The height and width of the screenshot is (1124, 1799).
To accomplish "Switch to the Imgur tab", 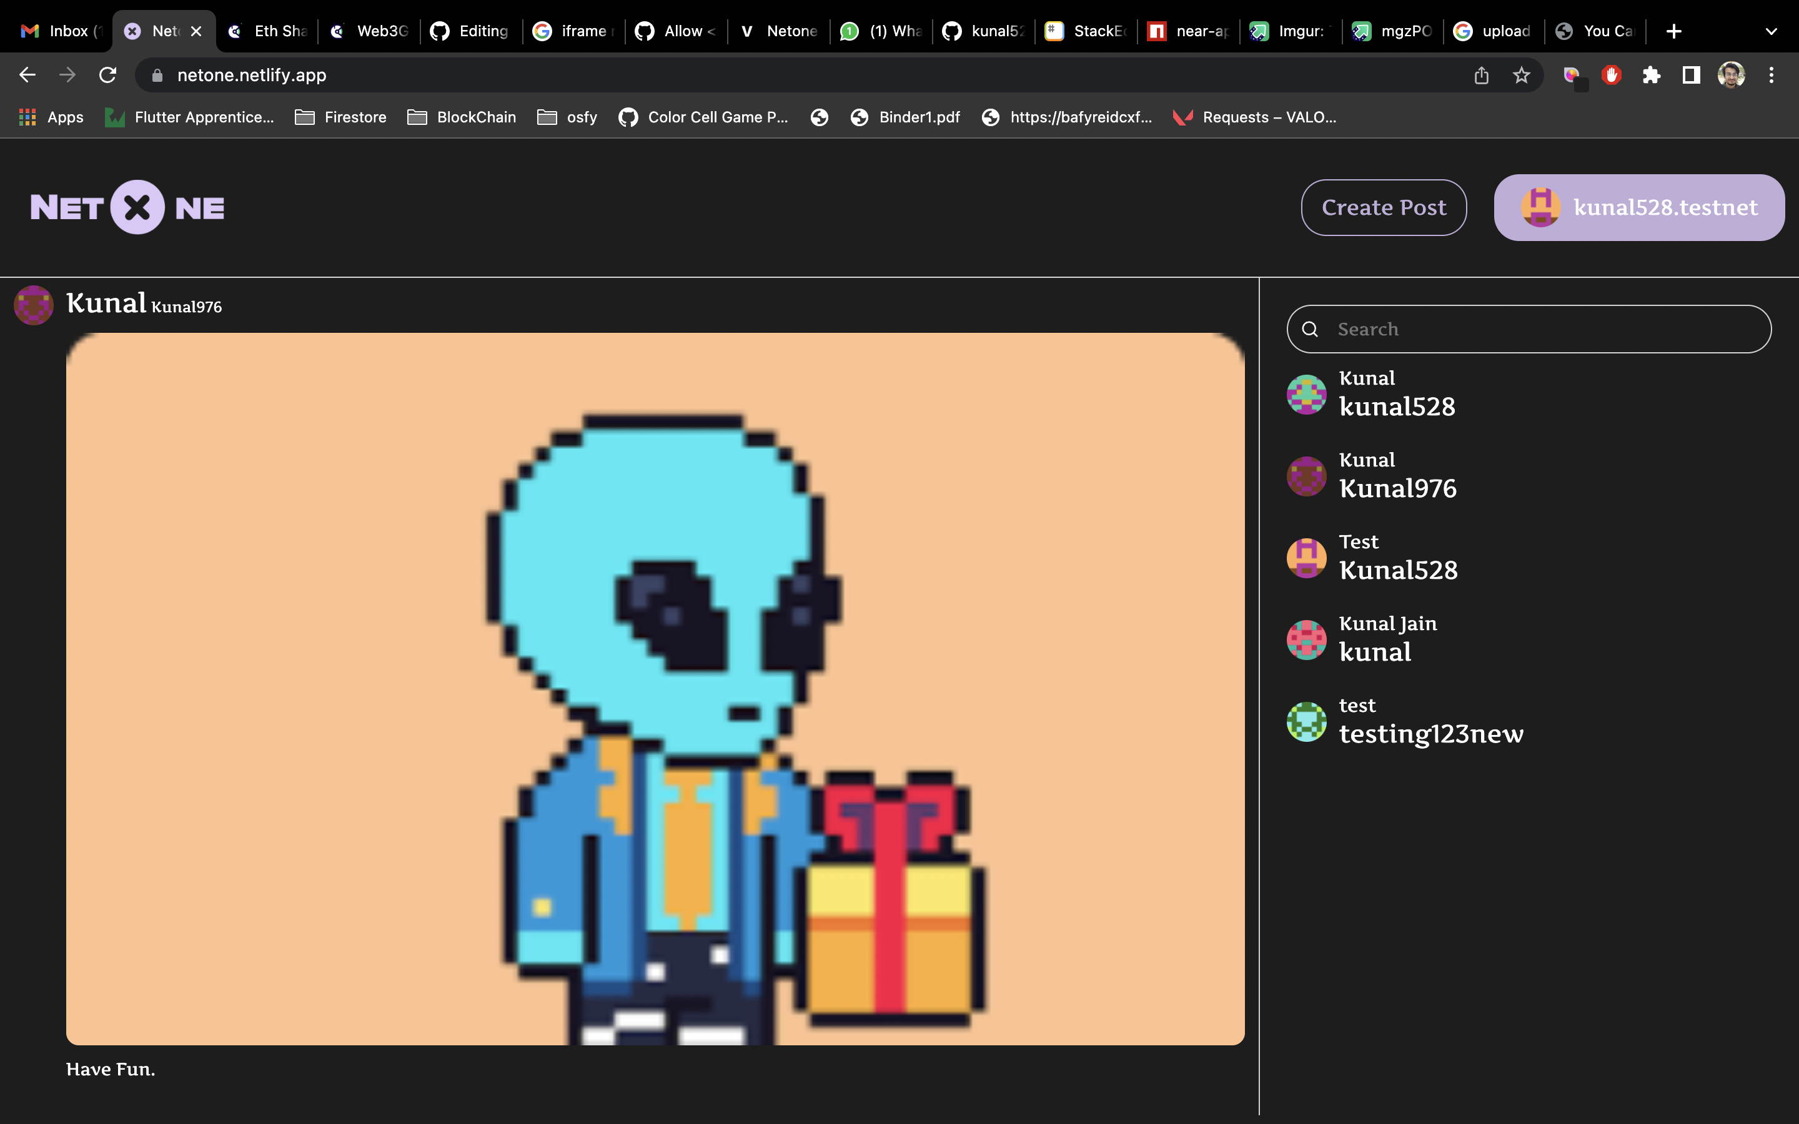I will [x=1292, y=31].
